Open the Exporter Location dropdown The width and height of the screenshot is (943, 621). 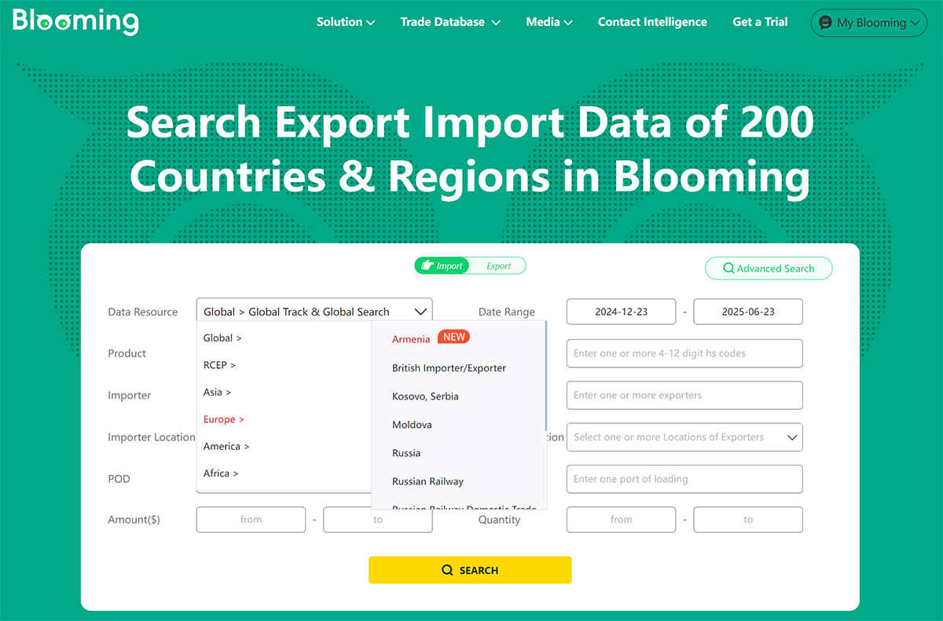pos(684,437)
